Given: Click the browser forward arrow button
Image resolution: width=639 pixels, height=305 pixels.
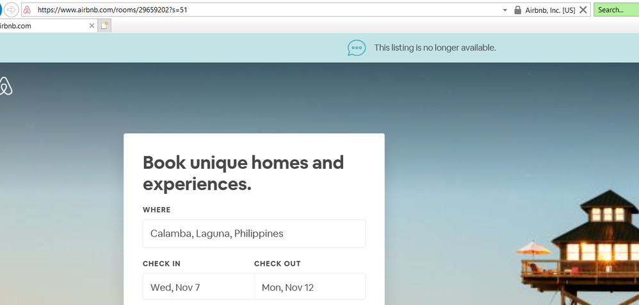Looking at the screenshot, I should [12, 10].
